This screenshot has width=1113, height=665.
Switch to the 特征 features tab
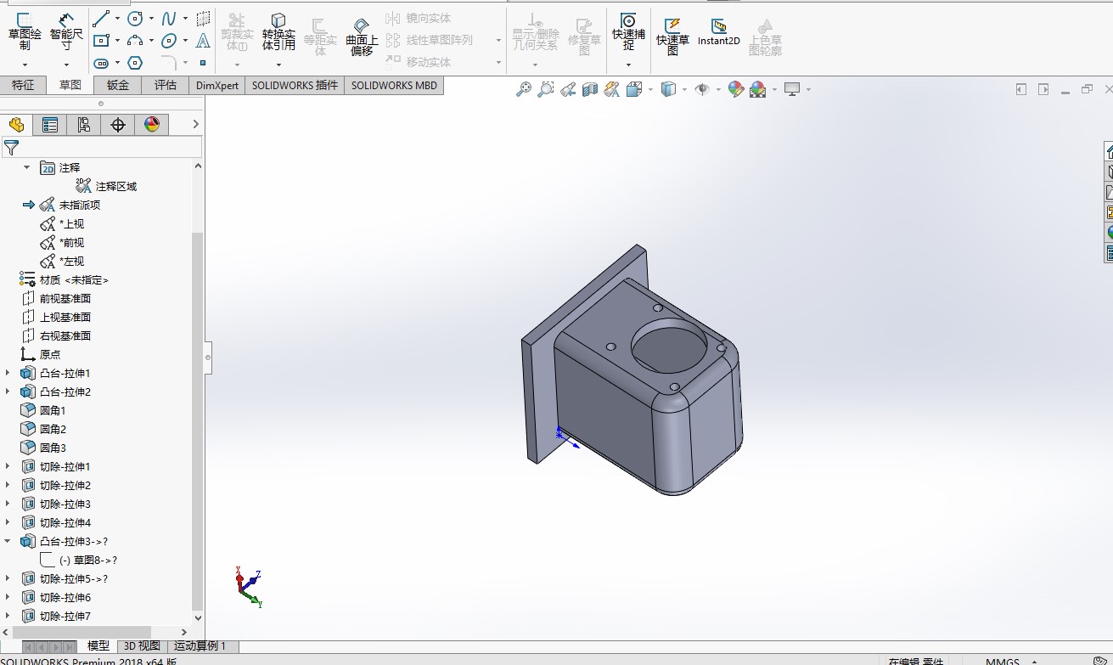click(x=23, y=85)
